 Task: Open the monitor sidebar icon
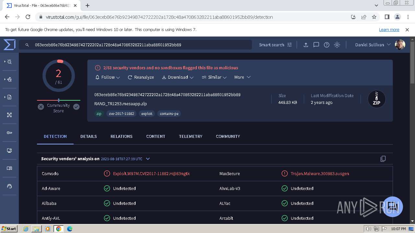[9, 150]
